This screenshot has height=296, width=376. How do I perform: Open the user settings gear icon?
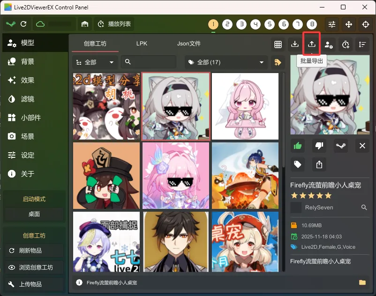pos(329,44)
